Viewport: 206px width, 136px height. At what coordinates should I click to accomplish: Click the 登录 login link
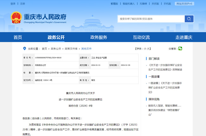click(x=13, y=4)
